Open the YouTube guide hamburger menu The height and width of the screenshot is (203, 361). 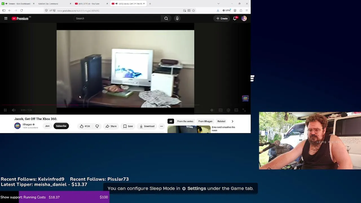(6, 18)
